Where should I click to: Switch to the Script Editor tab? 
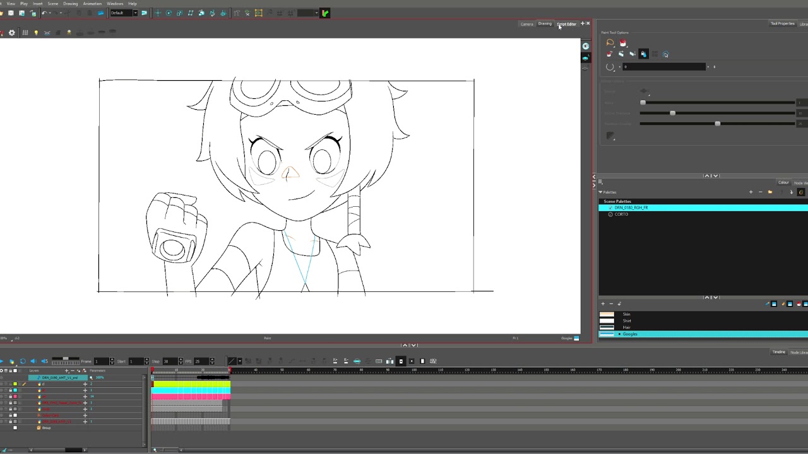click(567, 24)
